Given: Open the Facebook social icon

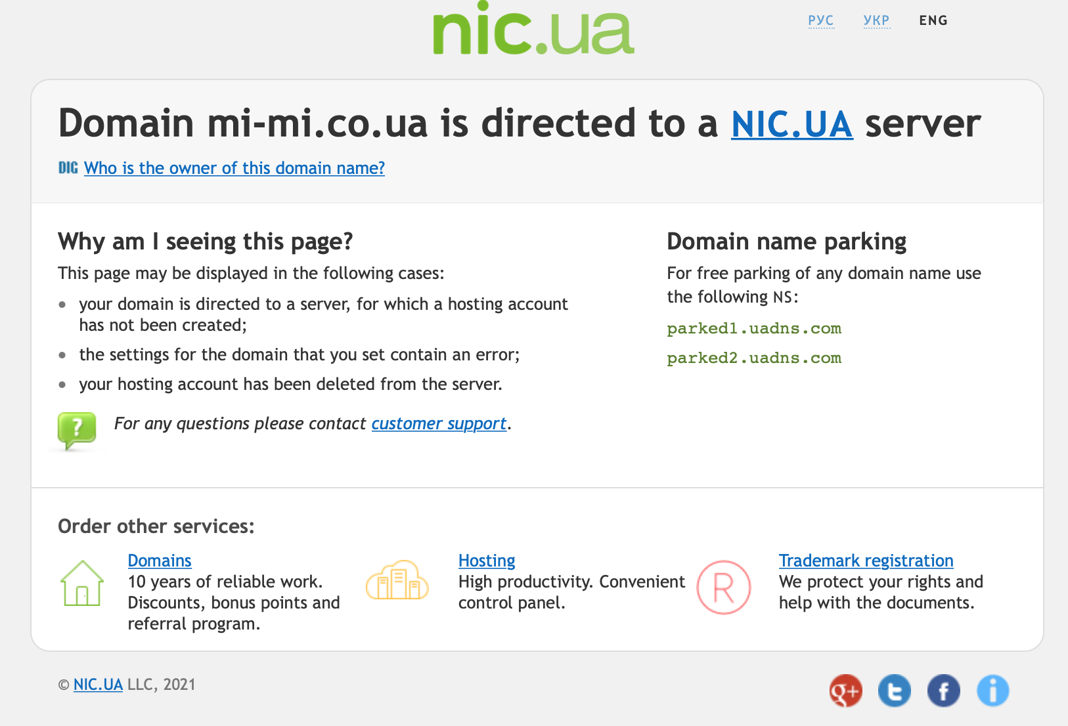Looking at the screenshot, I should [943, 691].
